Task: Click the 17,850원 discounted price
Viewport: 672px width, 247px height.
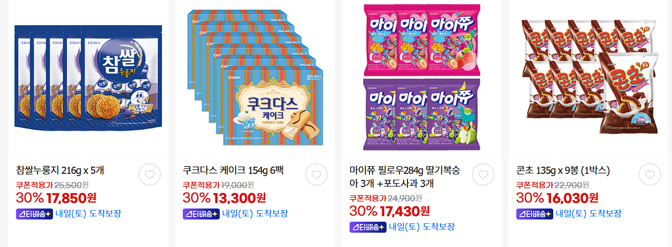Action: point(72,197)
